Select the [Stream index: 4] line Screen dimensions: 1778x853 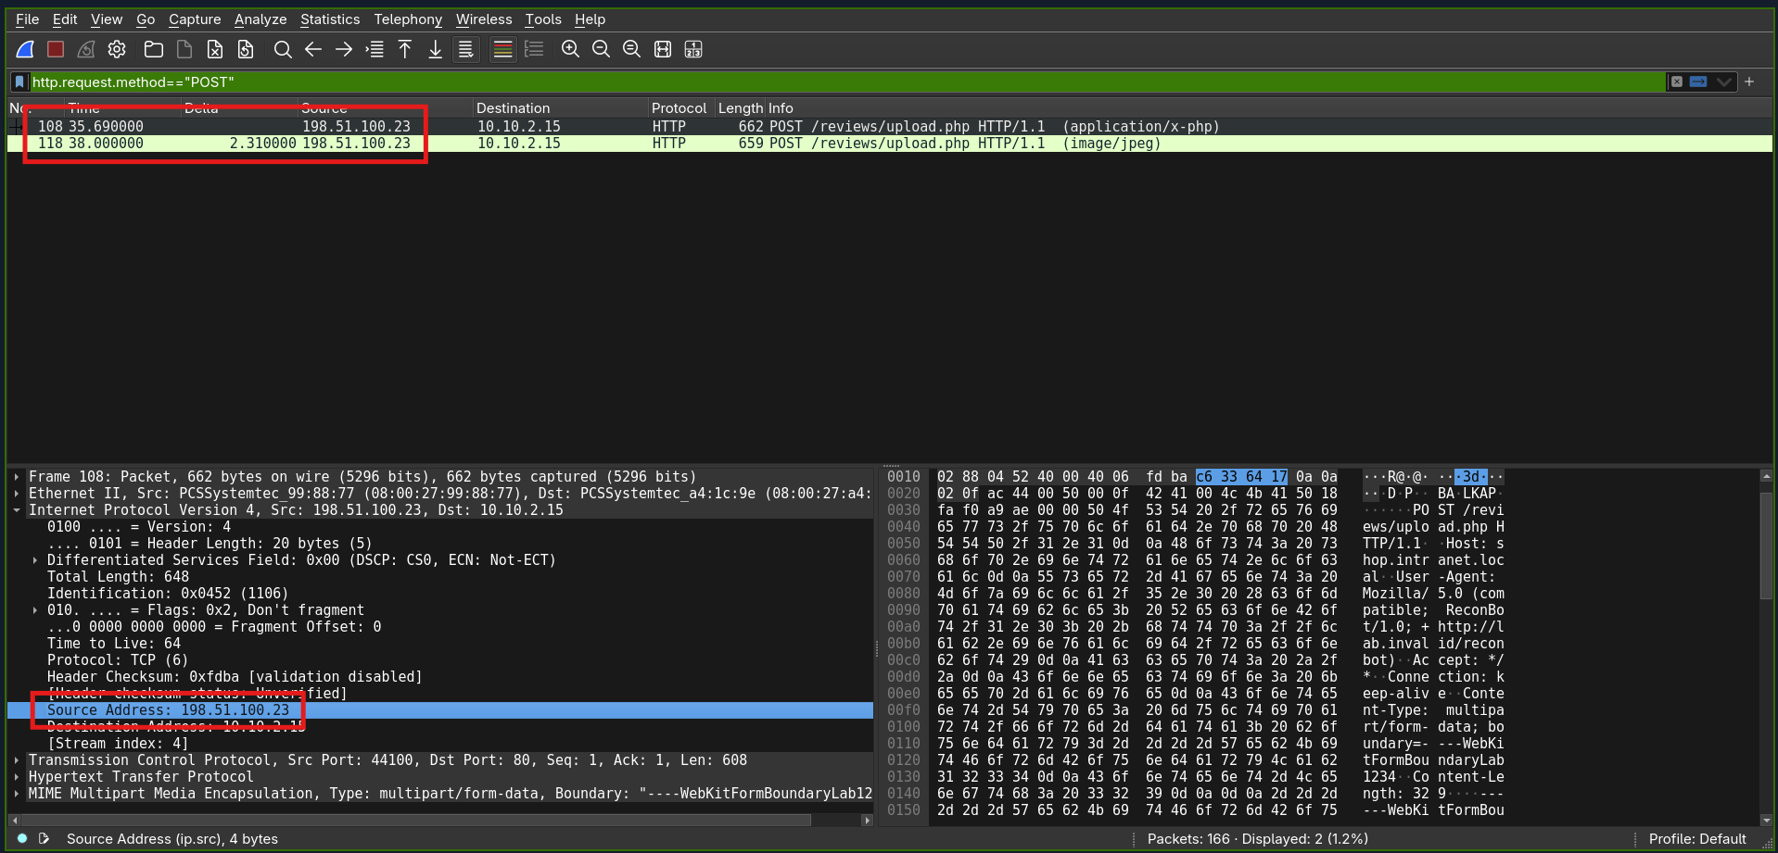[x=118, y=744]
